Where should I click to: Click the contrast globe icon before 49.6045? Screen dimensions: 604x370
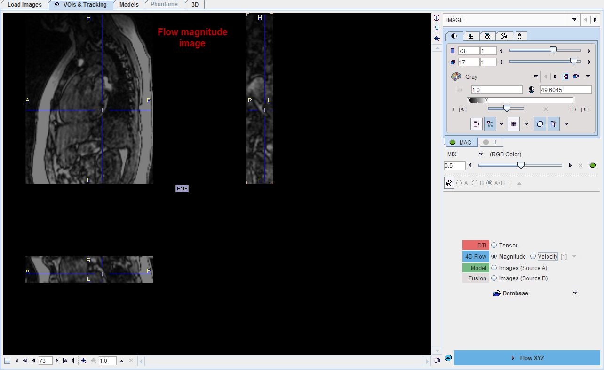(x=532, y=90)
